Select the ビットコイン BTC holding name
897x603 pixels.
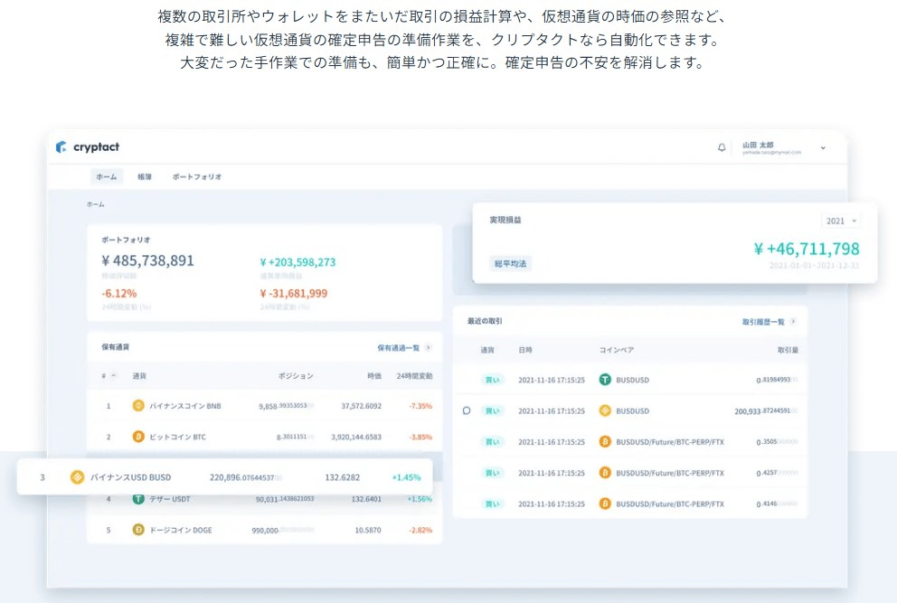[x=177, y=437]
